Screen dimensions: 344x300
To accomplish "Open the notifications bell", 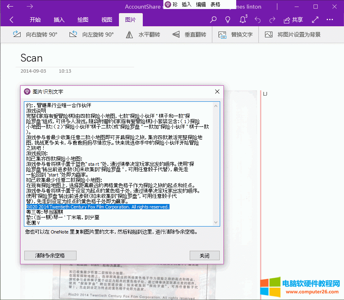I will pos(242,20).
